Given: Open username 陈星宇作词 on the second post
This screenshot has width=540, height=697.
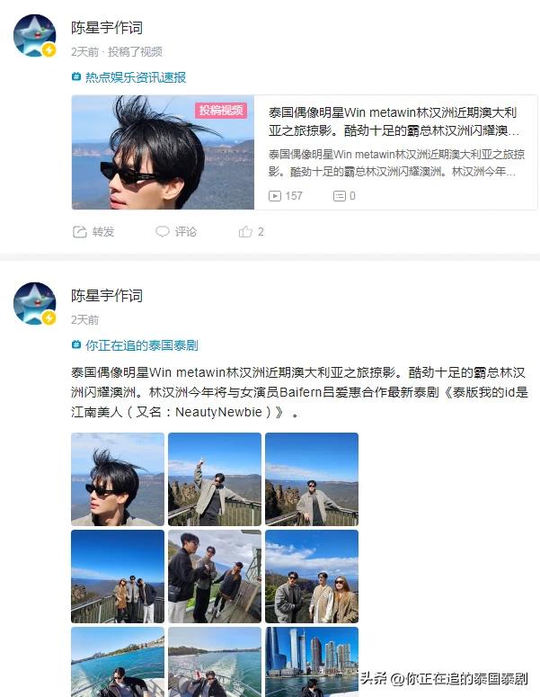Looking at the screenshot, I should click(107, 296).
